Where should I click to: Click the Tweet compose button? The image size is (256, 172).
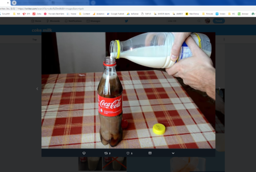coord(219,21)
